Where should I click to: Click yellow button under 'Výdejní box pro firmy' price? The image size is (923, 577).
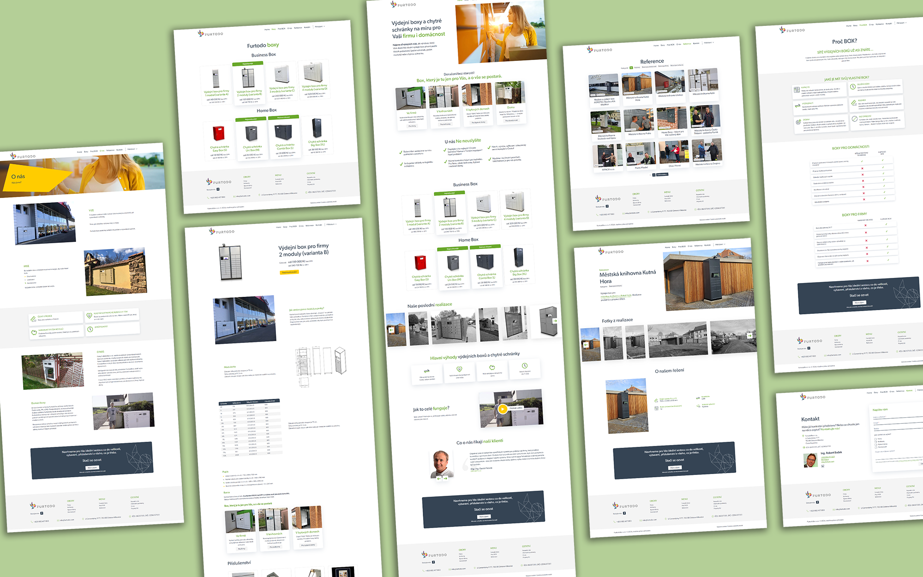289,272
